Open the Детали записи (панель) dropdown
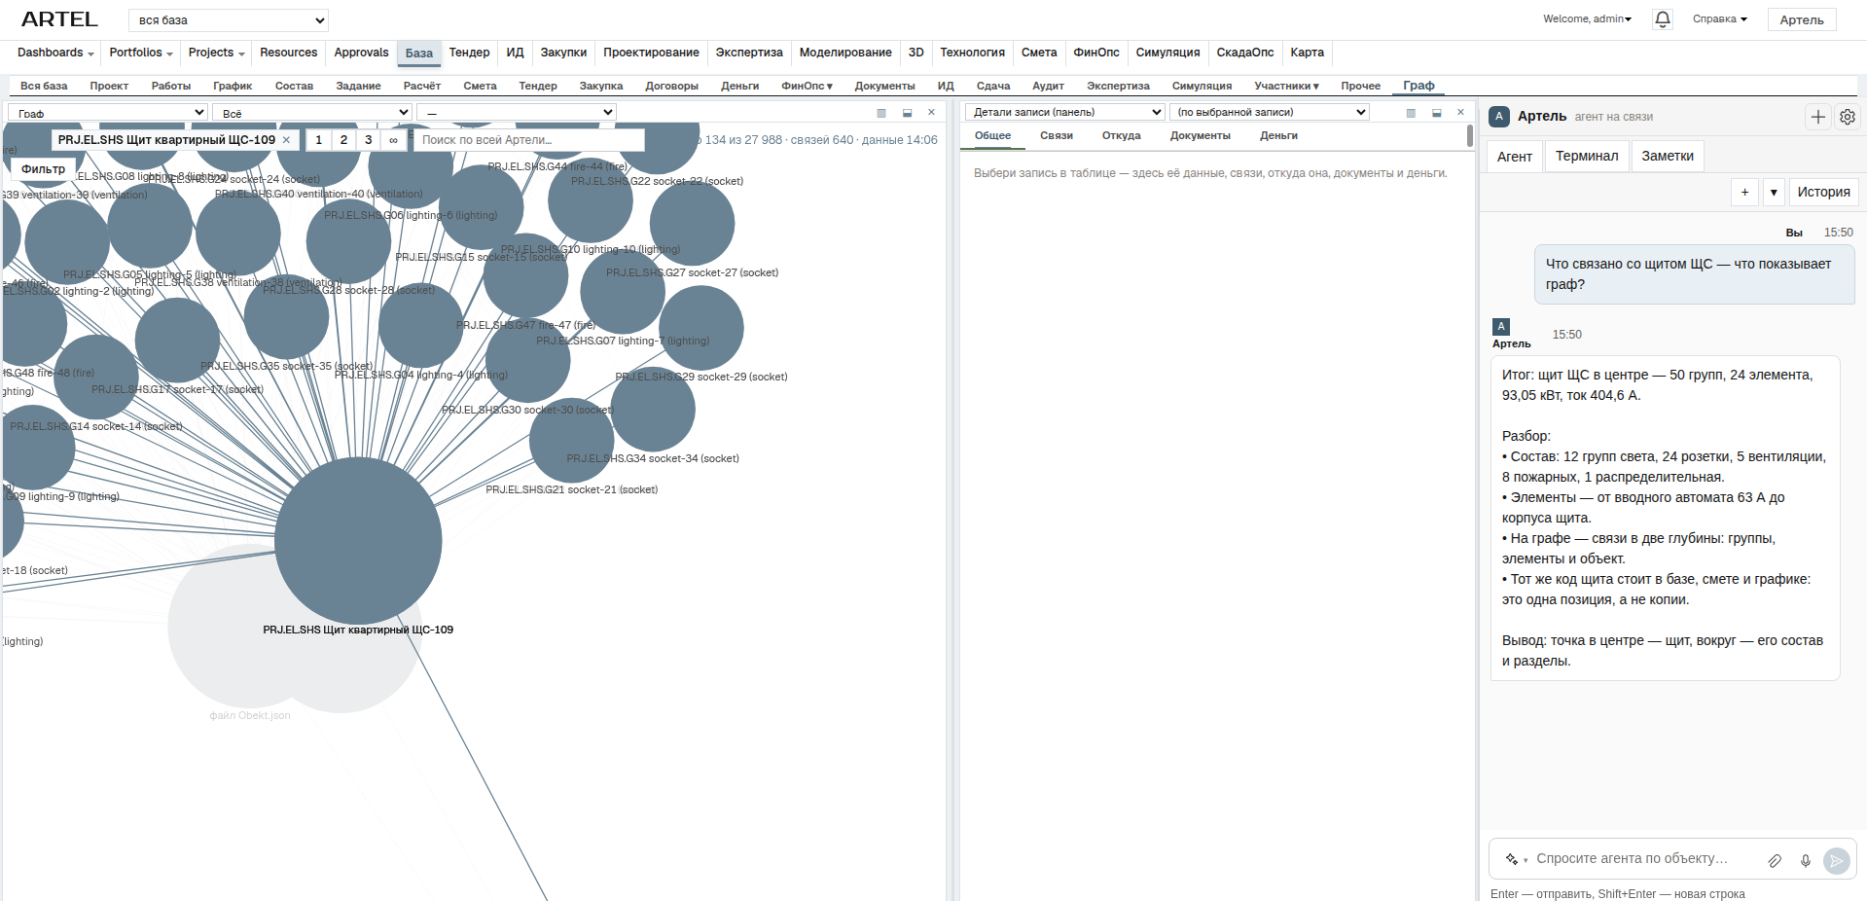This screenshot has width=1867, height=901. point(1065,112)
